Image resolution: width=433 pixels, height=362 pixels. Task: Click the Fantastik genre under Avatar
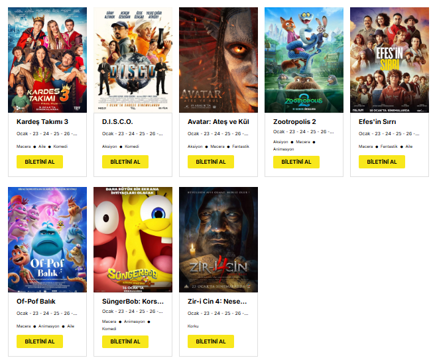[x=239, y=147]
